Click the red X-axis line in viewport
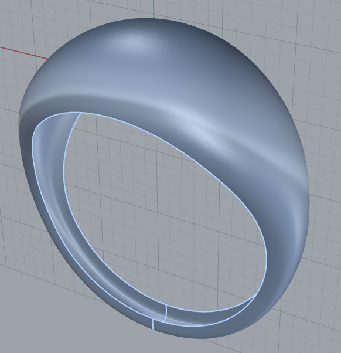Viewport: 341px width, 353px height. click(23, 53)
